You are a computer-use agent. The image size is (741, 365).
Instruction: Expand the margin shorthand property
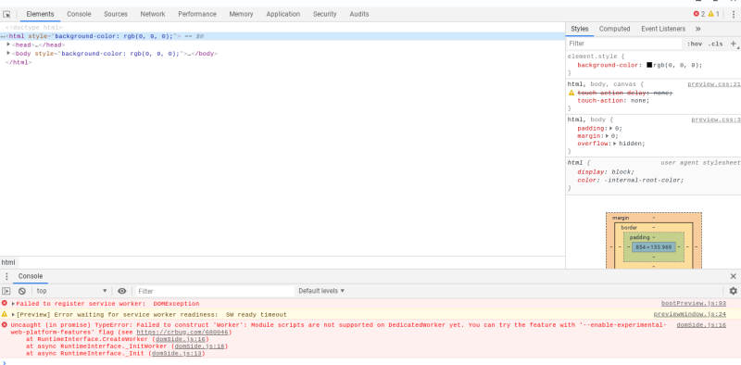[608, 135]
